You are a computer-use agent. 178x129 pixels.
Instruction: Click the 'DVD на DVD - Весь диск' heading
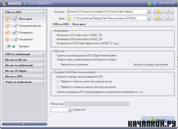[69, 24]
